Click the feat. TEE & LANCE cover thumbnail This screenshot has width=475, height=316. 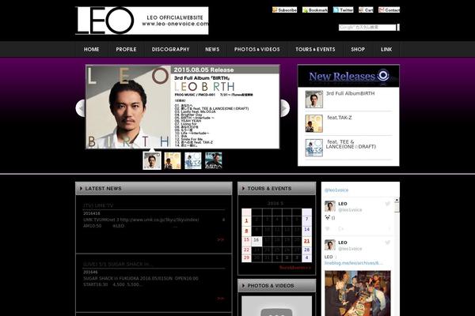(x=313, y=148)
